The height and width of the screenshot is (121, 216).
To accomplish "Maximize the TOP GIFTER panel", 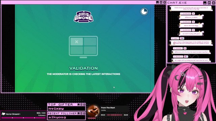I will pyautogui.click(x=81, y=105).
